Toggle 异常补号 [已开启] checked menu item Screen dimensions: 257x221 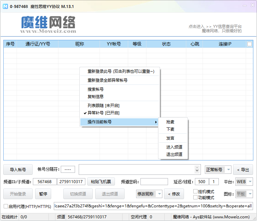tap(120, 113)
